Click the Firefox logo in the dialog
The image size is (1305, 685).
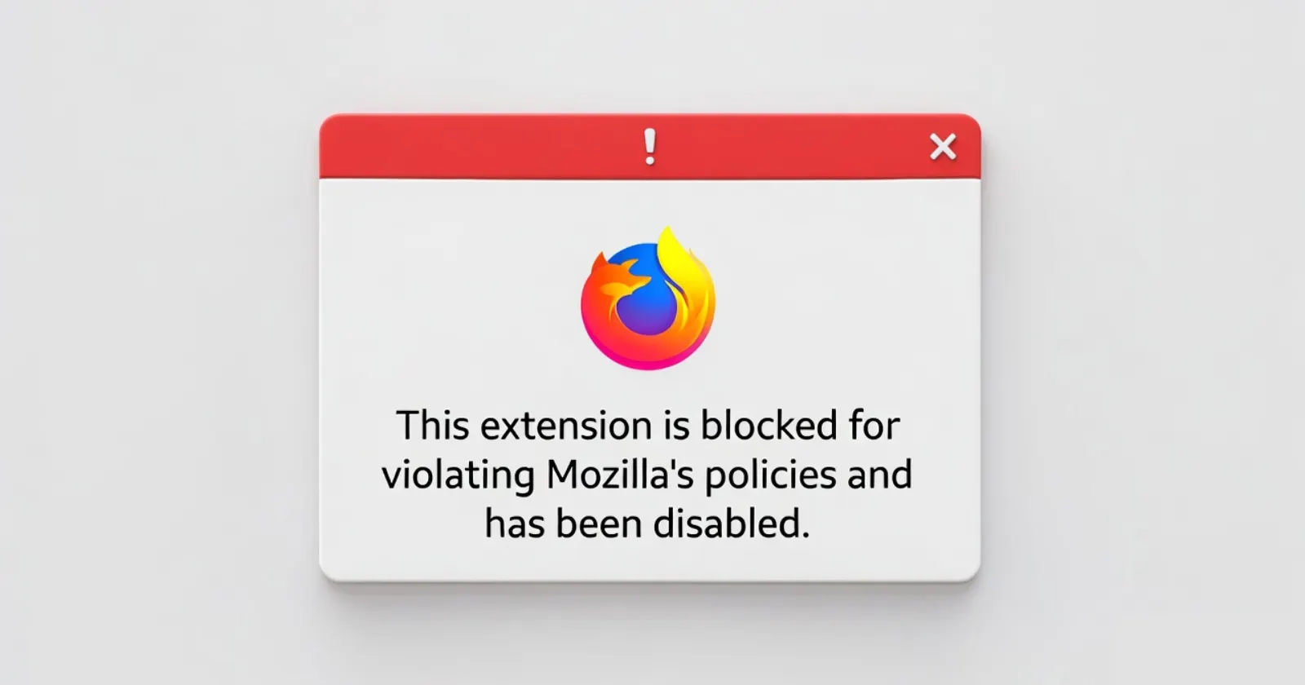[x=648, y=298]
